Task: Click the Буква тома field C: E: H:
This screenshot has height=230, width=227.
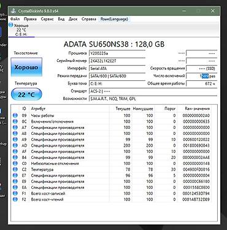Action: pos(117,83)
